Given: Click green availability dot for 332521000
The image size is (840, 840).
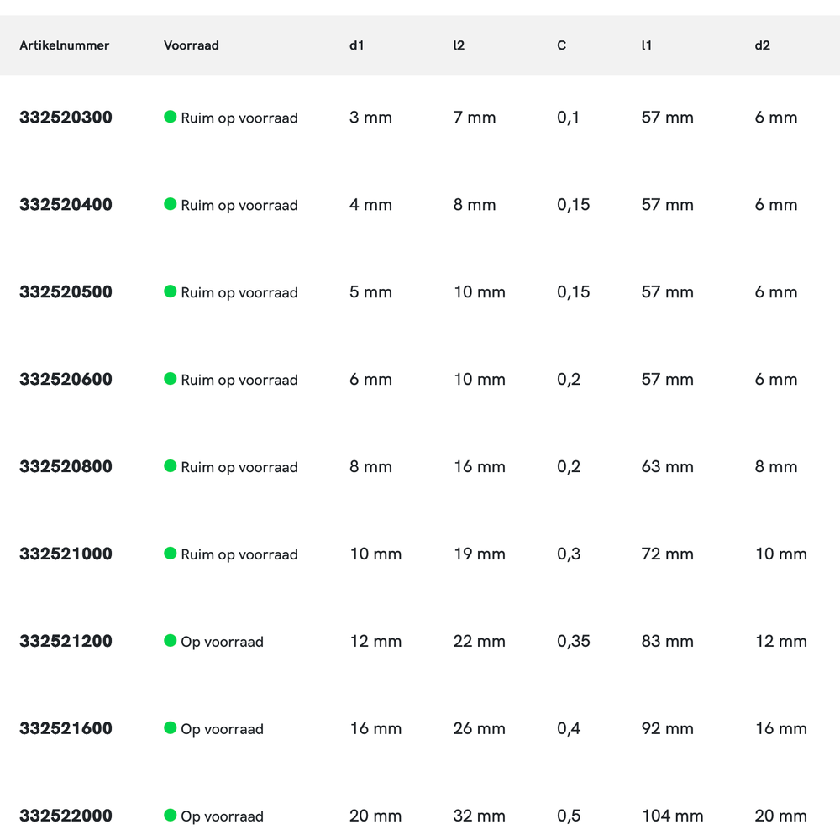Looking at the screenshot, I should (x=171, y=554).
